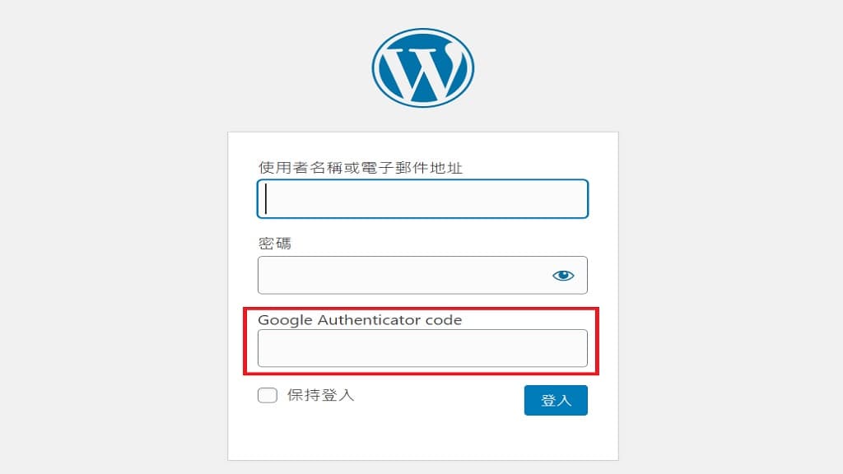
Task: Place cursor in the active username box
Action: tap(422, 199)
